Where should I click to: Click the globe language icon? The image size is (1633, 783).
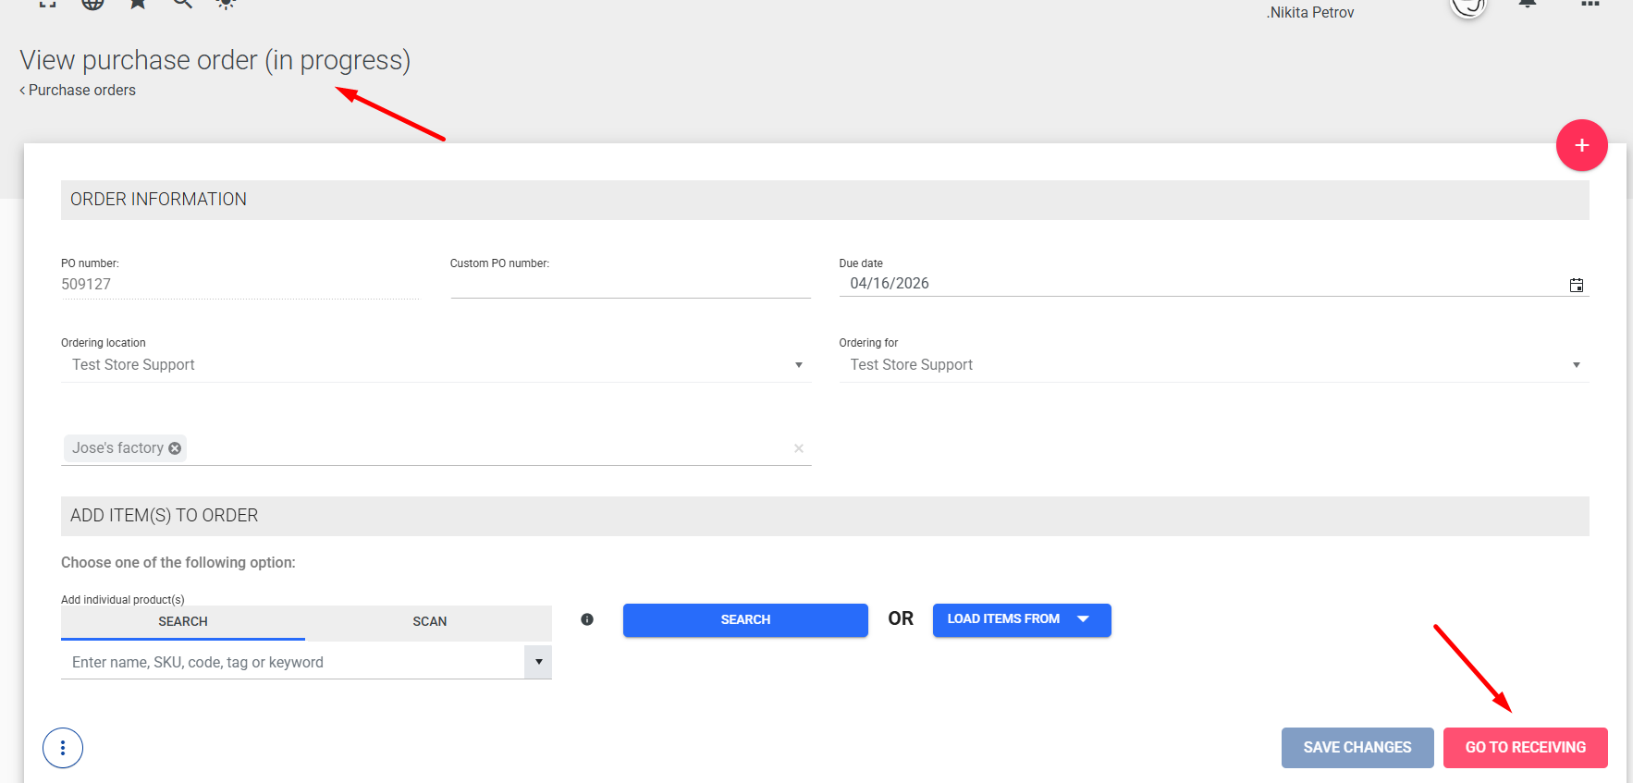tap(92, 4)
